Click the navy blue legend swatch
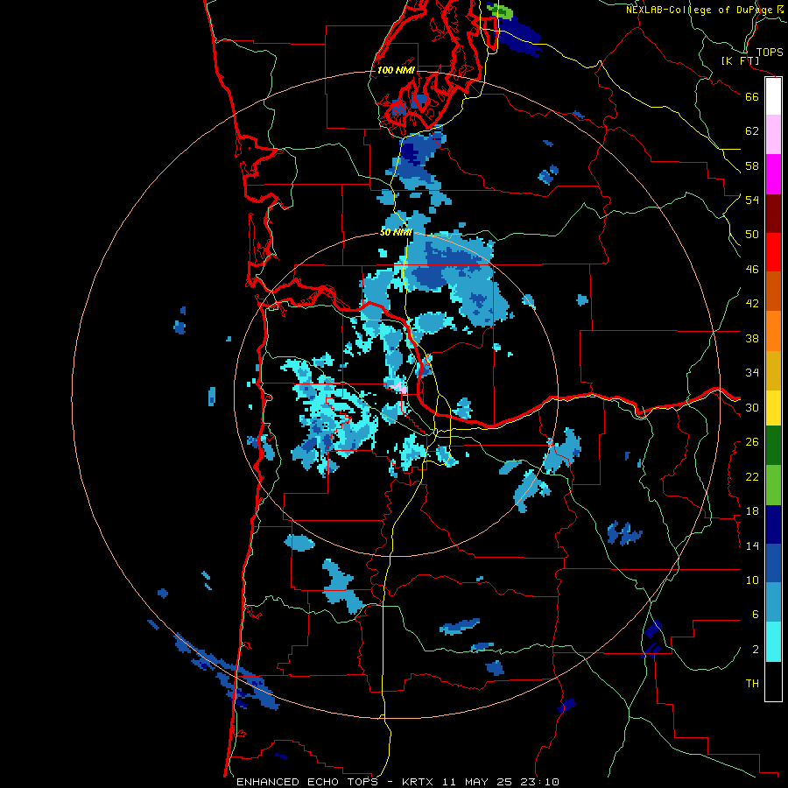Viewport: 788px width, 788px height. pyautogui.click(x=773, y=524)
